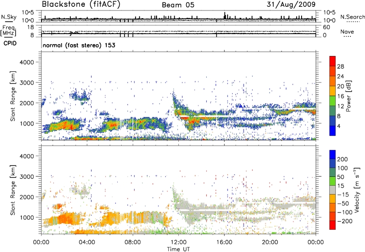Click the '24' label on Power colorbar

point(340,76)
